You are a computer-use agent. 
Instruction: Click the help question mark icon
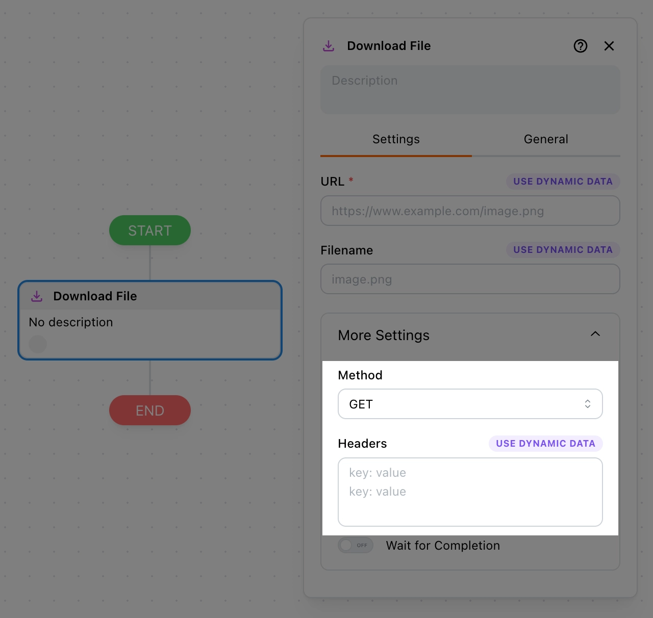click(581, 46)
